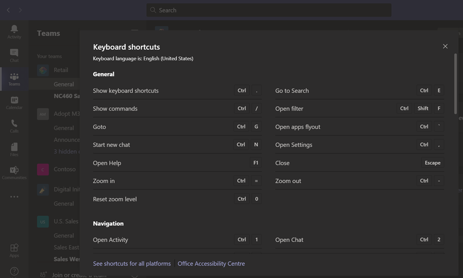Open the Chat icon in sidebar
This screenshot has width=463, height=278.
click(14, 52)
